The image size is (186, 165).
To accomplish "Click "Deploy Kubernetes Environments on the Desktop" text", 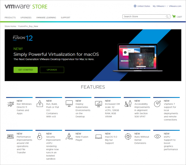I will tap(83, 110).
